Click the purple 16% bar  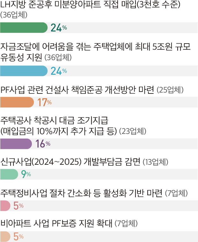(16, 144)
